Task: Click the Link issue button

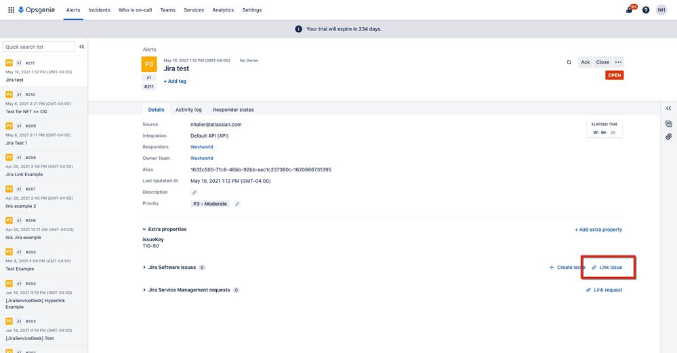Action: coord(607,268)
